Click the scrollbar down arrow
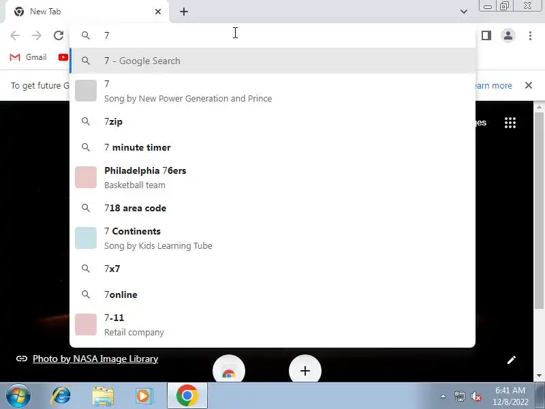The image size is (545, 409). click(539, 376)
